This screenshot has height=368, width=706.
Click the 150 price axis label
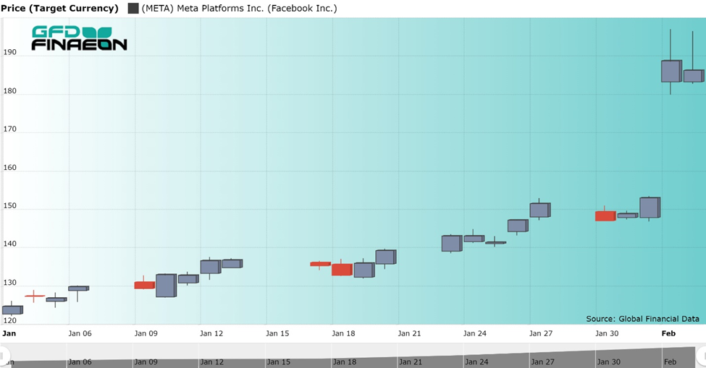[x=9, y=206]
